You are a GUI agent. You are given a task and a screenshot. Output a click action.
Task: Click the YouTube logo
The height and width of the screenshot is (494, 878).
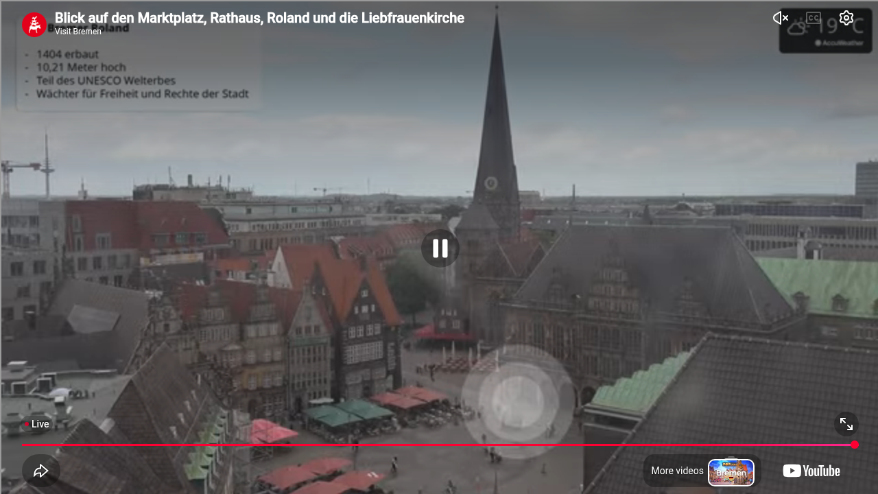[811, 471]
